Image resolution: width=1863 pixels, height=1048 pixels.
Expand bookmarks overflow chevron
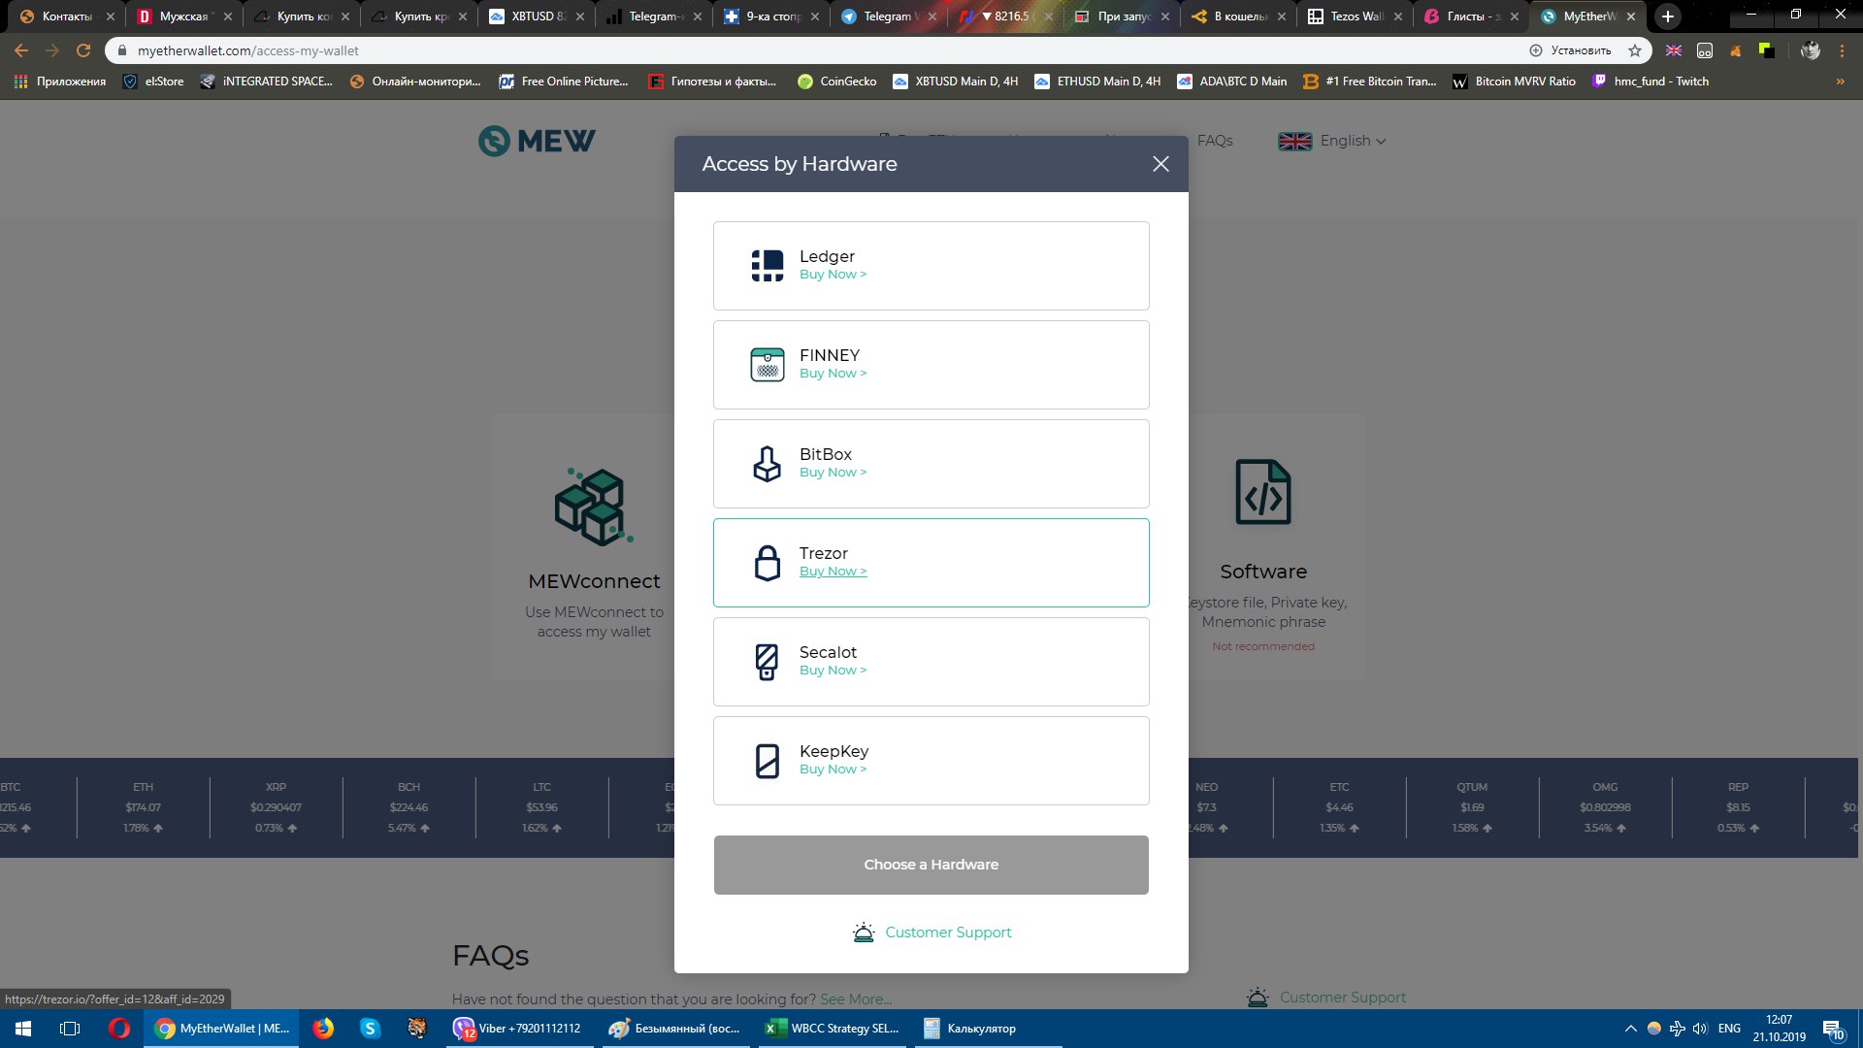[x=1840, y=82]
